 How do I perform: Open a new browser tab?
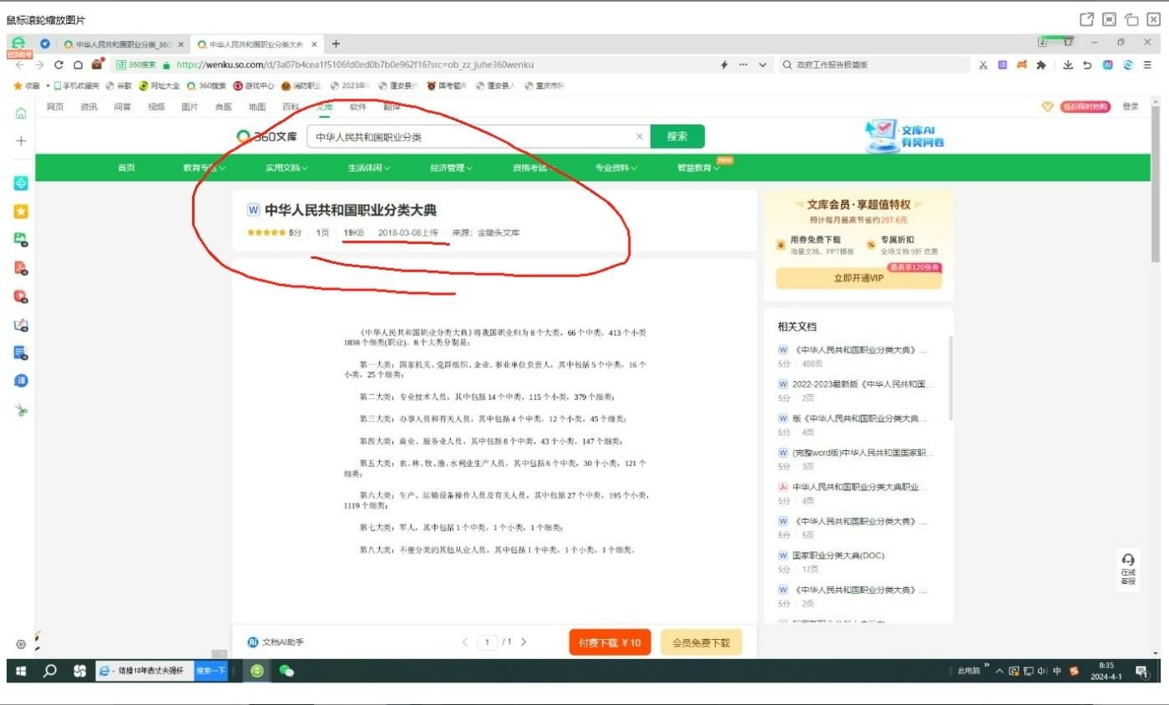coord(336,44)
